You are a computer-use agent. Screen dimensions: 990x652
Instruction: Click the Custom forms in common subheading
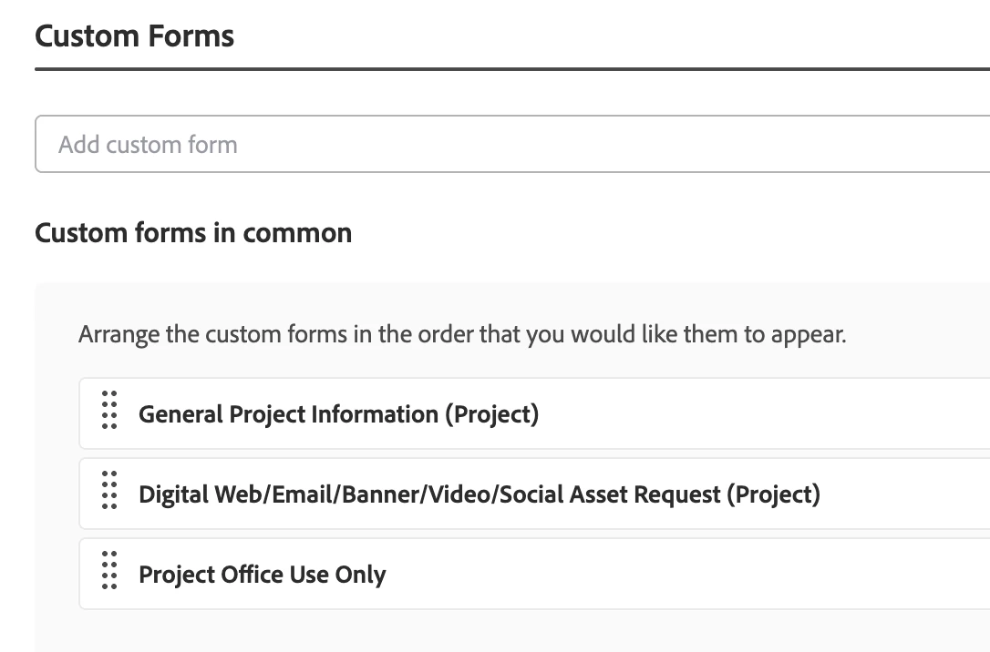pyautogui.click(x=193, y=233)
